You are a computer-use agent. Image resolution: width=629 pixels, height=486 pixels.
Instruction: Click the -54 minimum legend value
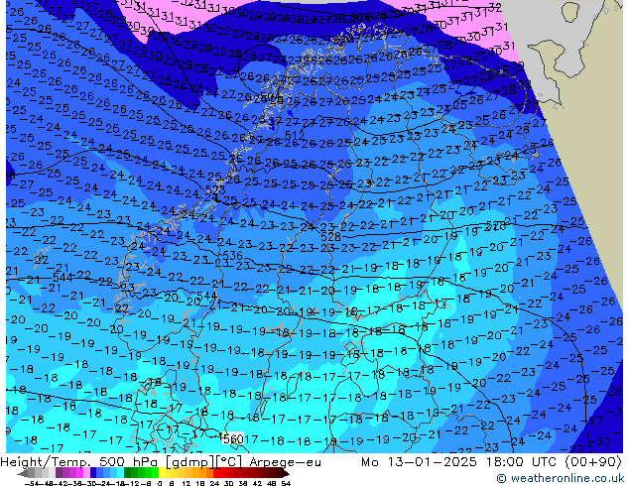click(x=32, y=483)
